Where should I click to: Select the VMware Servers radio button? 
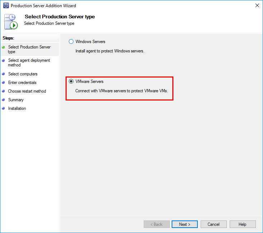71,81
